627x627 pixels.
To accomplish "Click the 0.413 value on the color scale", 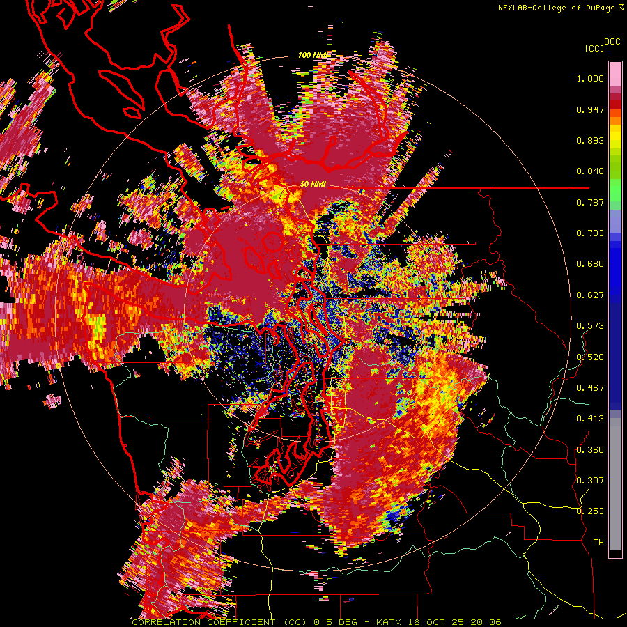I will pos(590,419).
